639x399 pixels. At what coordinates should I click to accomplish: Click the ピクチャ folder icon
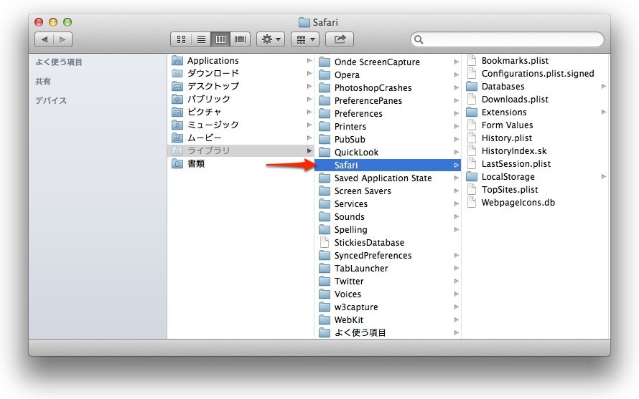tap(177, 112)
